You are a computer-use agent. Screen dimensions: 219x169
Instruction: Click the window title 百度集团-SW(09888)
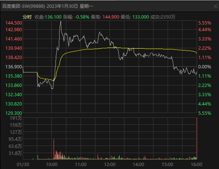[24, 6]
